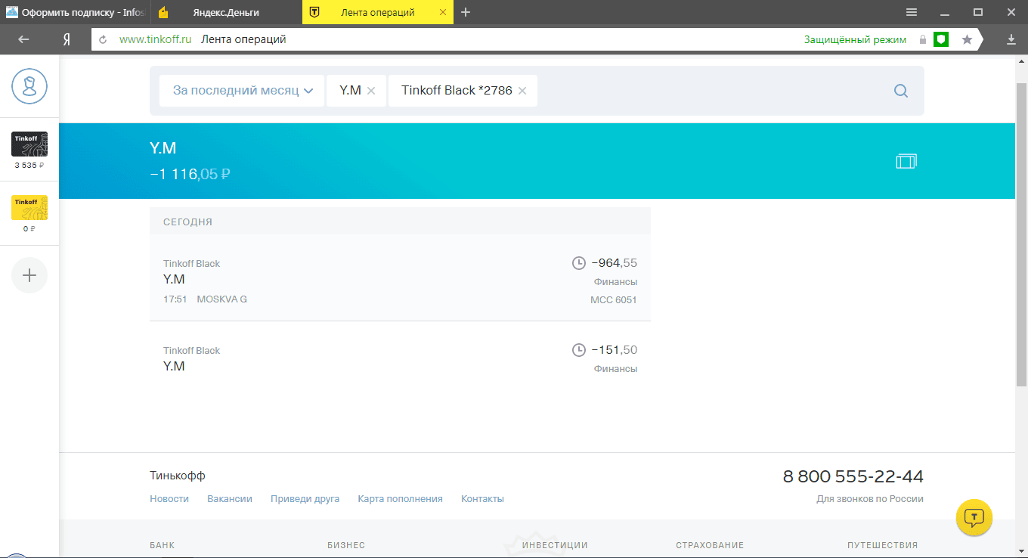Click the 'БИЗНЕС' footer section
The height and width of the screenshot is (558, 1028).
[x=346, y=545]
